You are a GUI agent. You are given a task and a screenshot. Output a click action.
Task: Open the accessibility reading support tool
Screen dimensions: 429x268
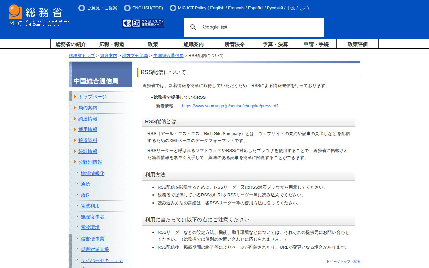[x=143, y=23]
